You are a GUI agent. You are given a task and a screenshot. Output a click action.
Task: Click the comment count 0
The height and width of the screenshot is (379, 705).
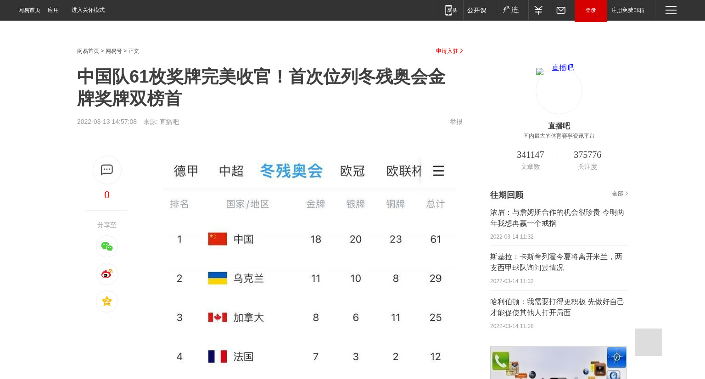[107, 195]
